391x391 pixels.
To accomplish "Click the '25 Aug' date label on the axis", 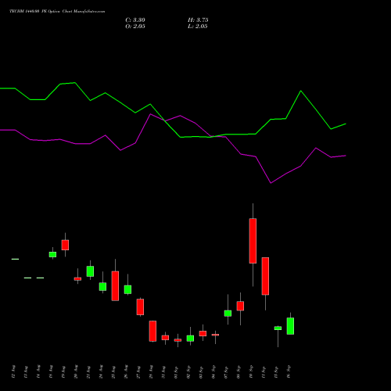I will pos(113,371).
